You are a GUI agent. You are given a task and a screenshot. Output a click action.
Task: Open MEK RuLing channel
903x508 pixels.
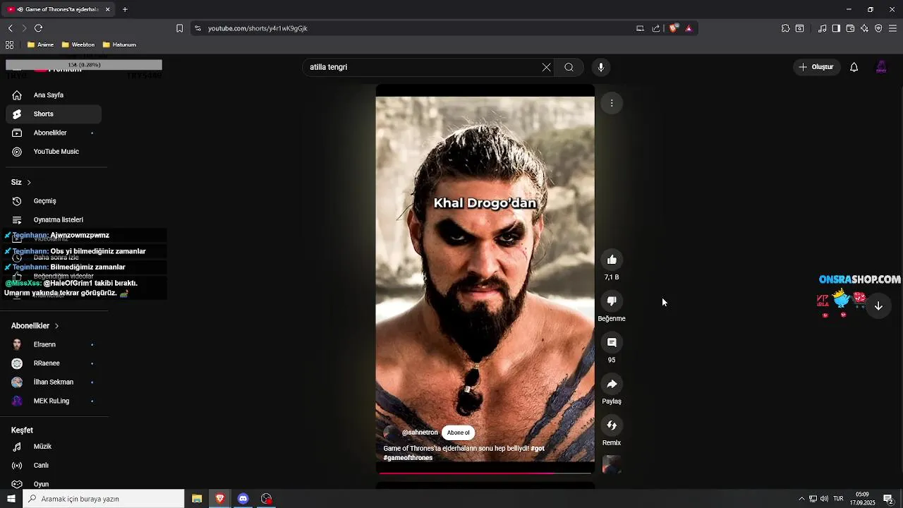point(54,401)
